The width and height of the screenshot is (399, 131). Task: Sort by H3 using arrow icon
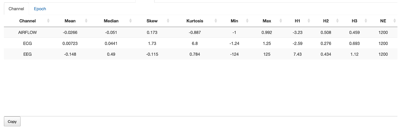coord(366,21)
